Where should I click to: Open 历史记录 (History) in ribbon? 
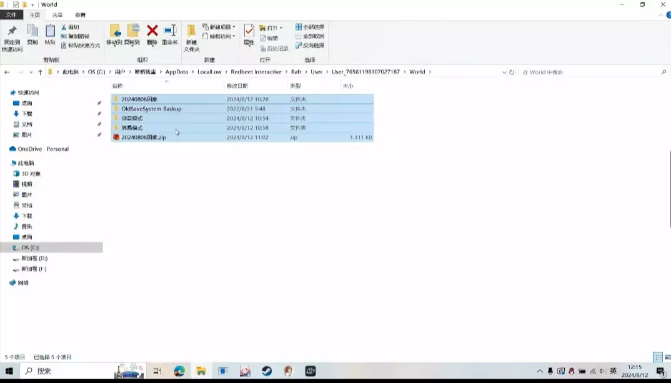[x=274, y=48]
